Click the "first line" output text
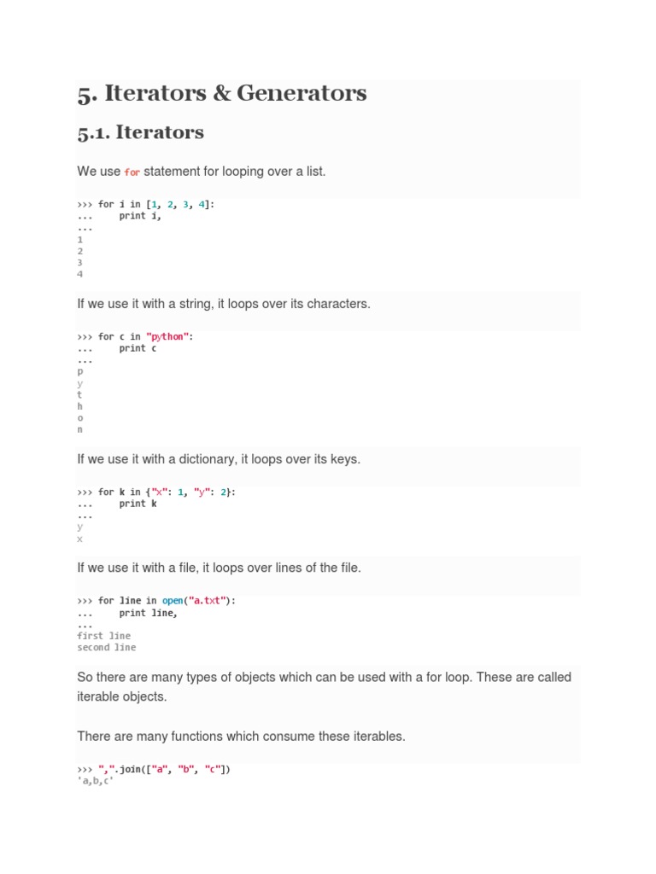656x874 pixels. [x=103, y=636]
